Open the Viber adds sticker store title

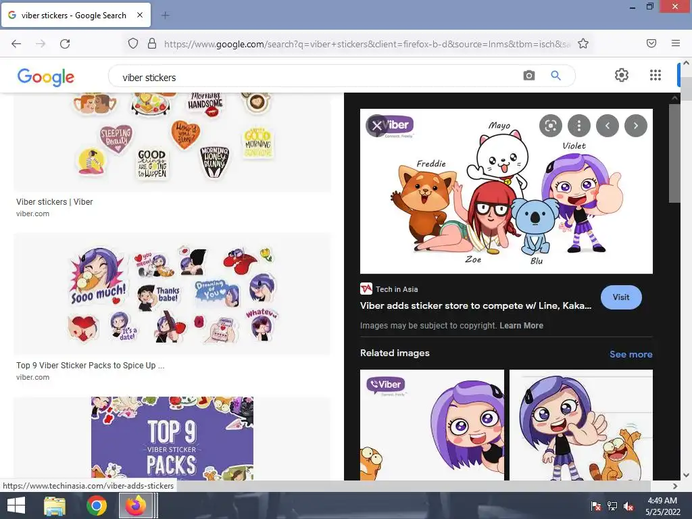476,305
